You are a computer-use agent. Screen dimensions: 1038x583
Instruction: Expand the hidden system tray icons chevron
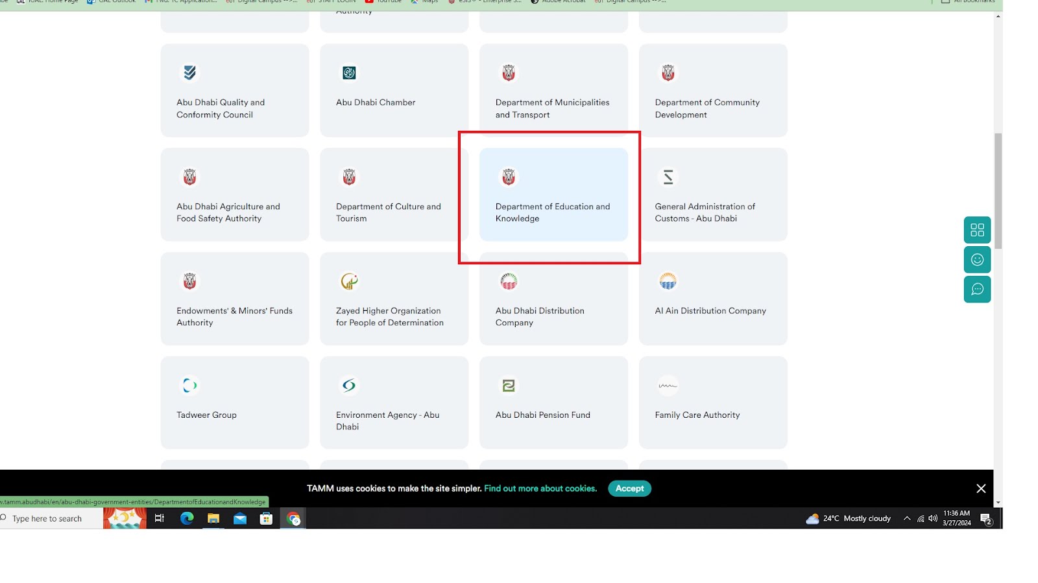(907, 518)
